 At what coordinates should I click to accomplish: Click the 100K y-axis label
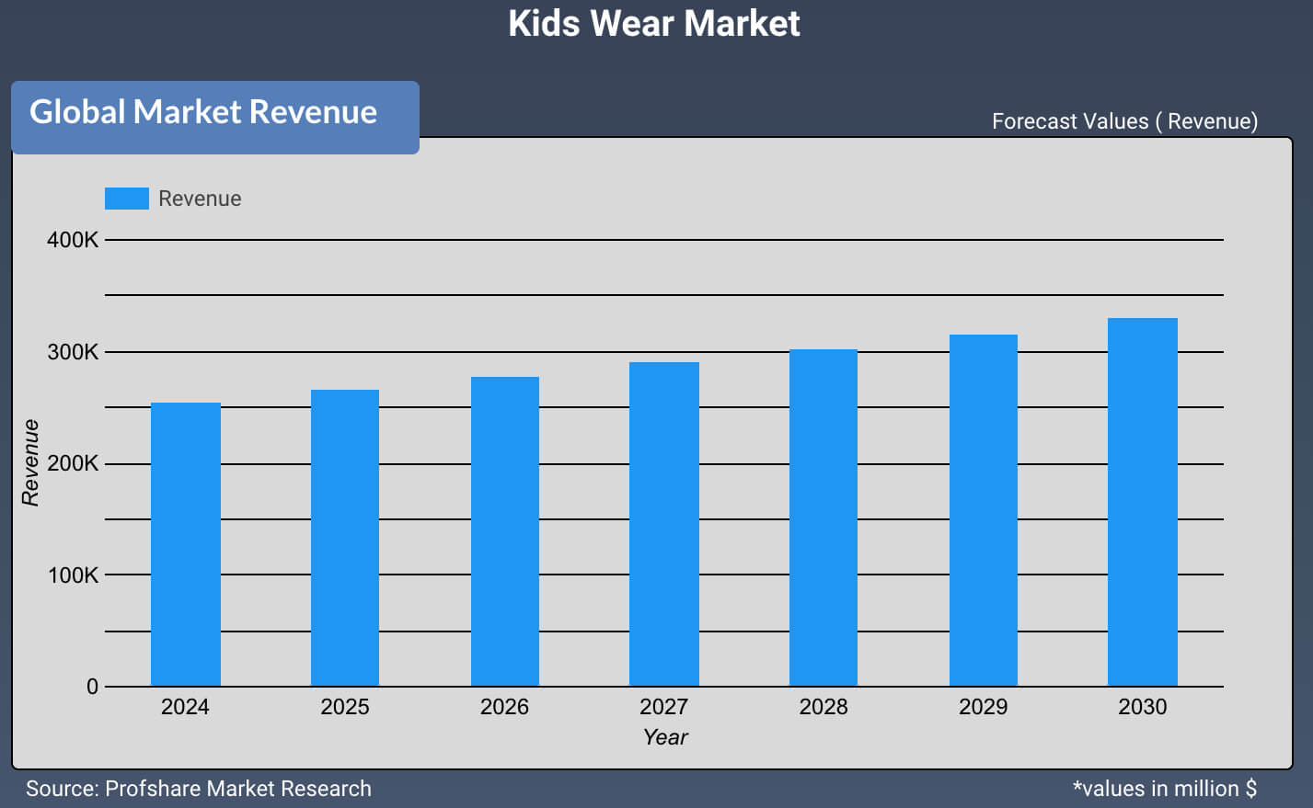(73, 575)
